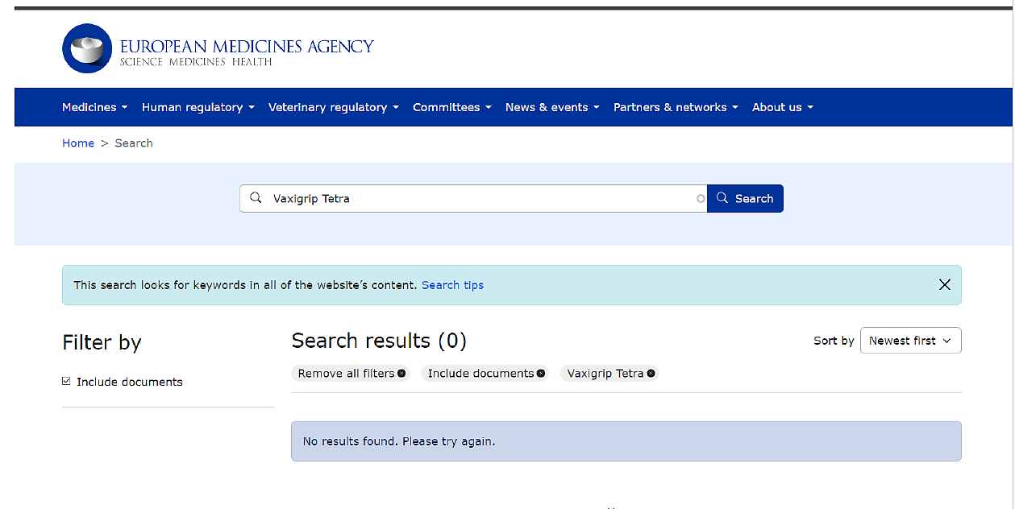The height and width of the screenshot is (509, 1015).
Task: Open the 'Committees' dropdown menu
Action: pyautogui.click(x=452, y=107)
